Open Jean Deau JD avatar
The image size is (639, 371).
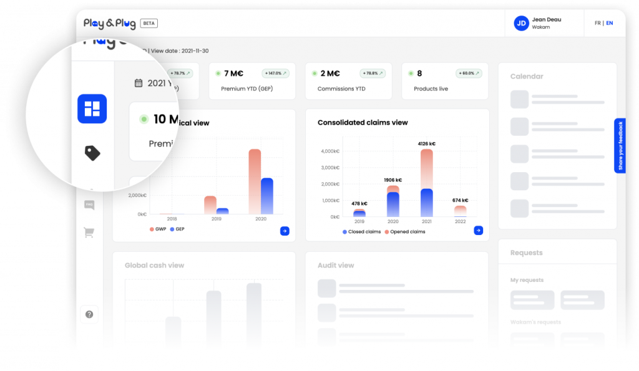click(521, 23)
